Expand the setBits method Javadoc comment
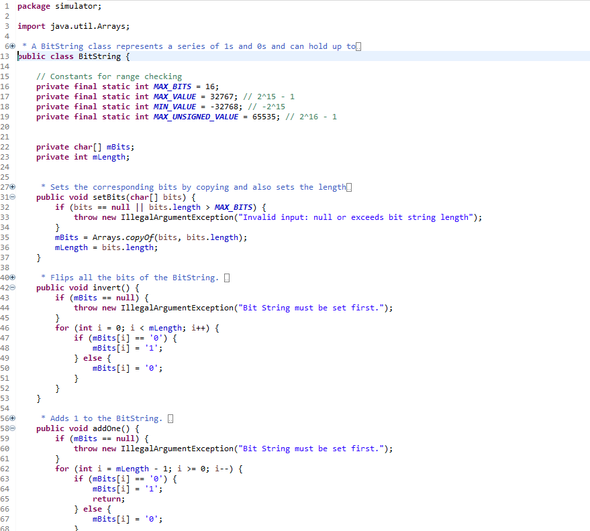Image resolution: width=590 pixels, height=531 pixels. [11, 186]
